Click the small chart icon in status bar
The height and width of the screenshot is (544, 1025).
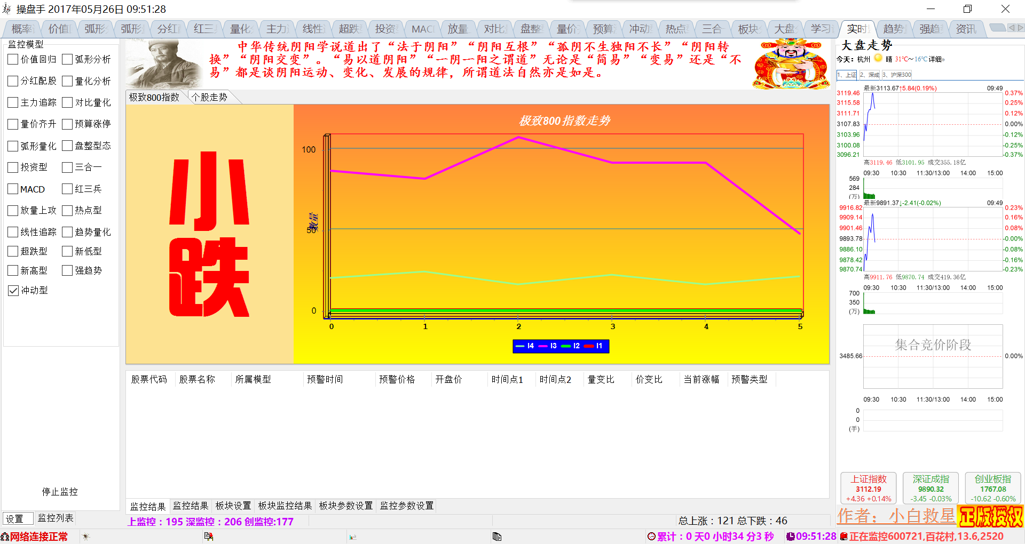click(x=352, y=537)
